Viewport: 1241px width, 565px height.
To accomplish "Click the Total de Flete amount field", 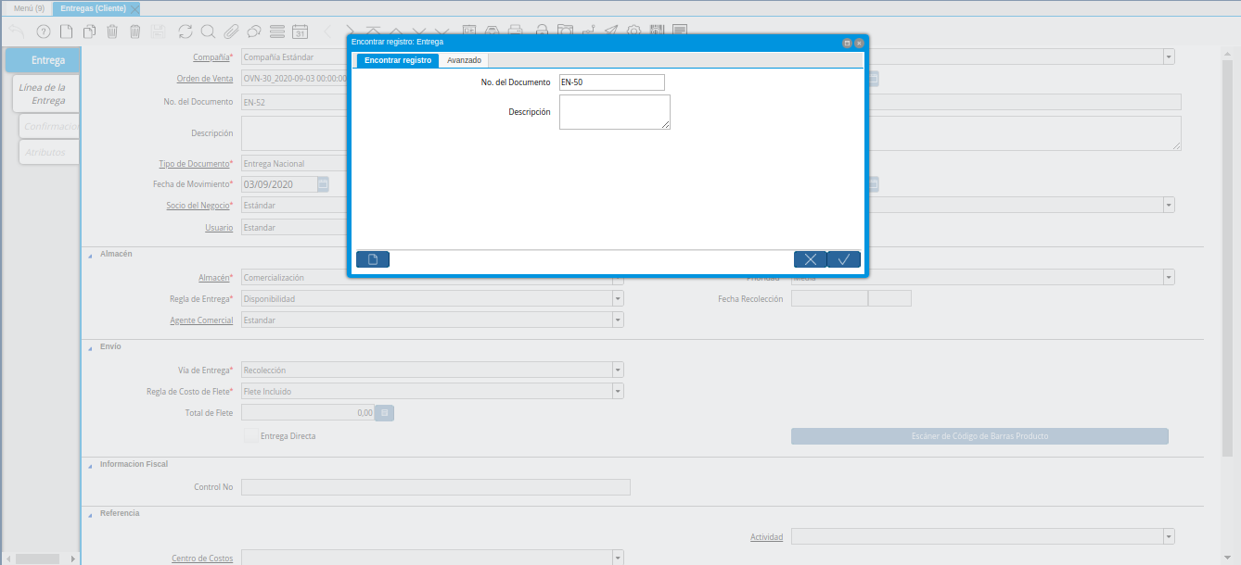I will tap(308, 412).
